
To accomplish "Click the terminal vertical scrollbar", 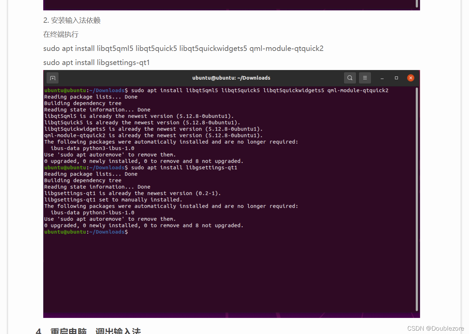I will click(x=417, y=199).
